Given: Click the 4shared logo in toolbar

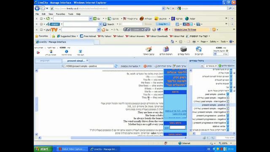Looking at the screenshot, I should 53,24.
